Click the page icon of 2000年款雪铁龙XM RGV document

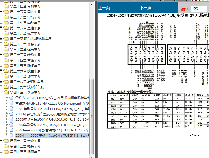11,119
